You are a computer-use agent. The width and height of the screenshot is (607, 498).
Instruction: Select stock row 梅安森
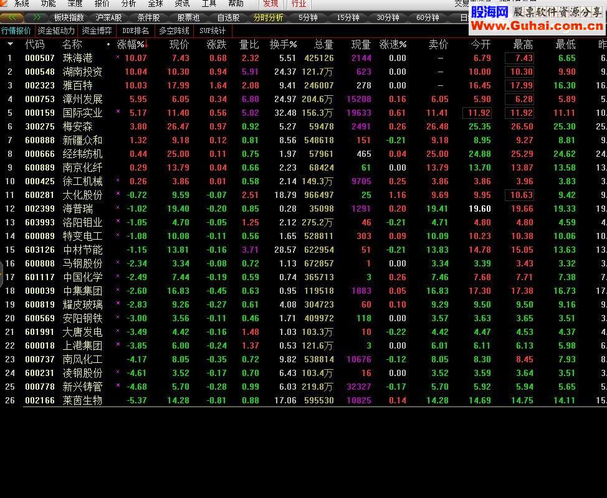(303, 126)
